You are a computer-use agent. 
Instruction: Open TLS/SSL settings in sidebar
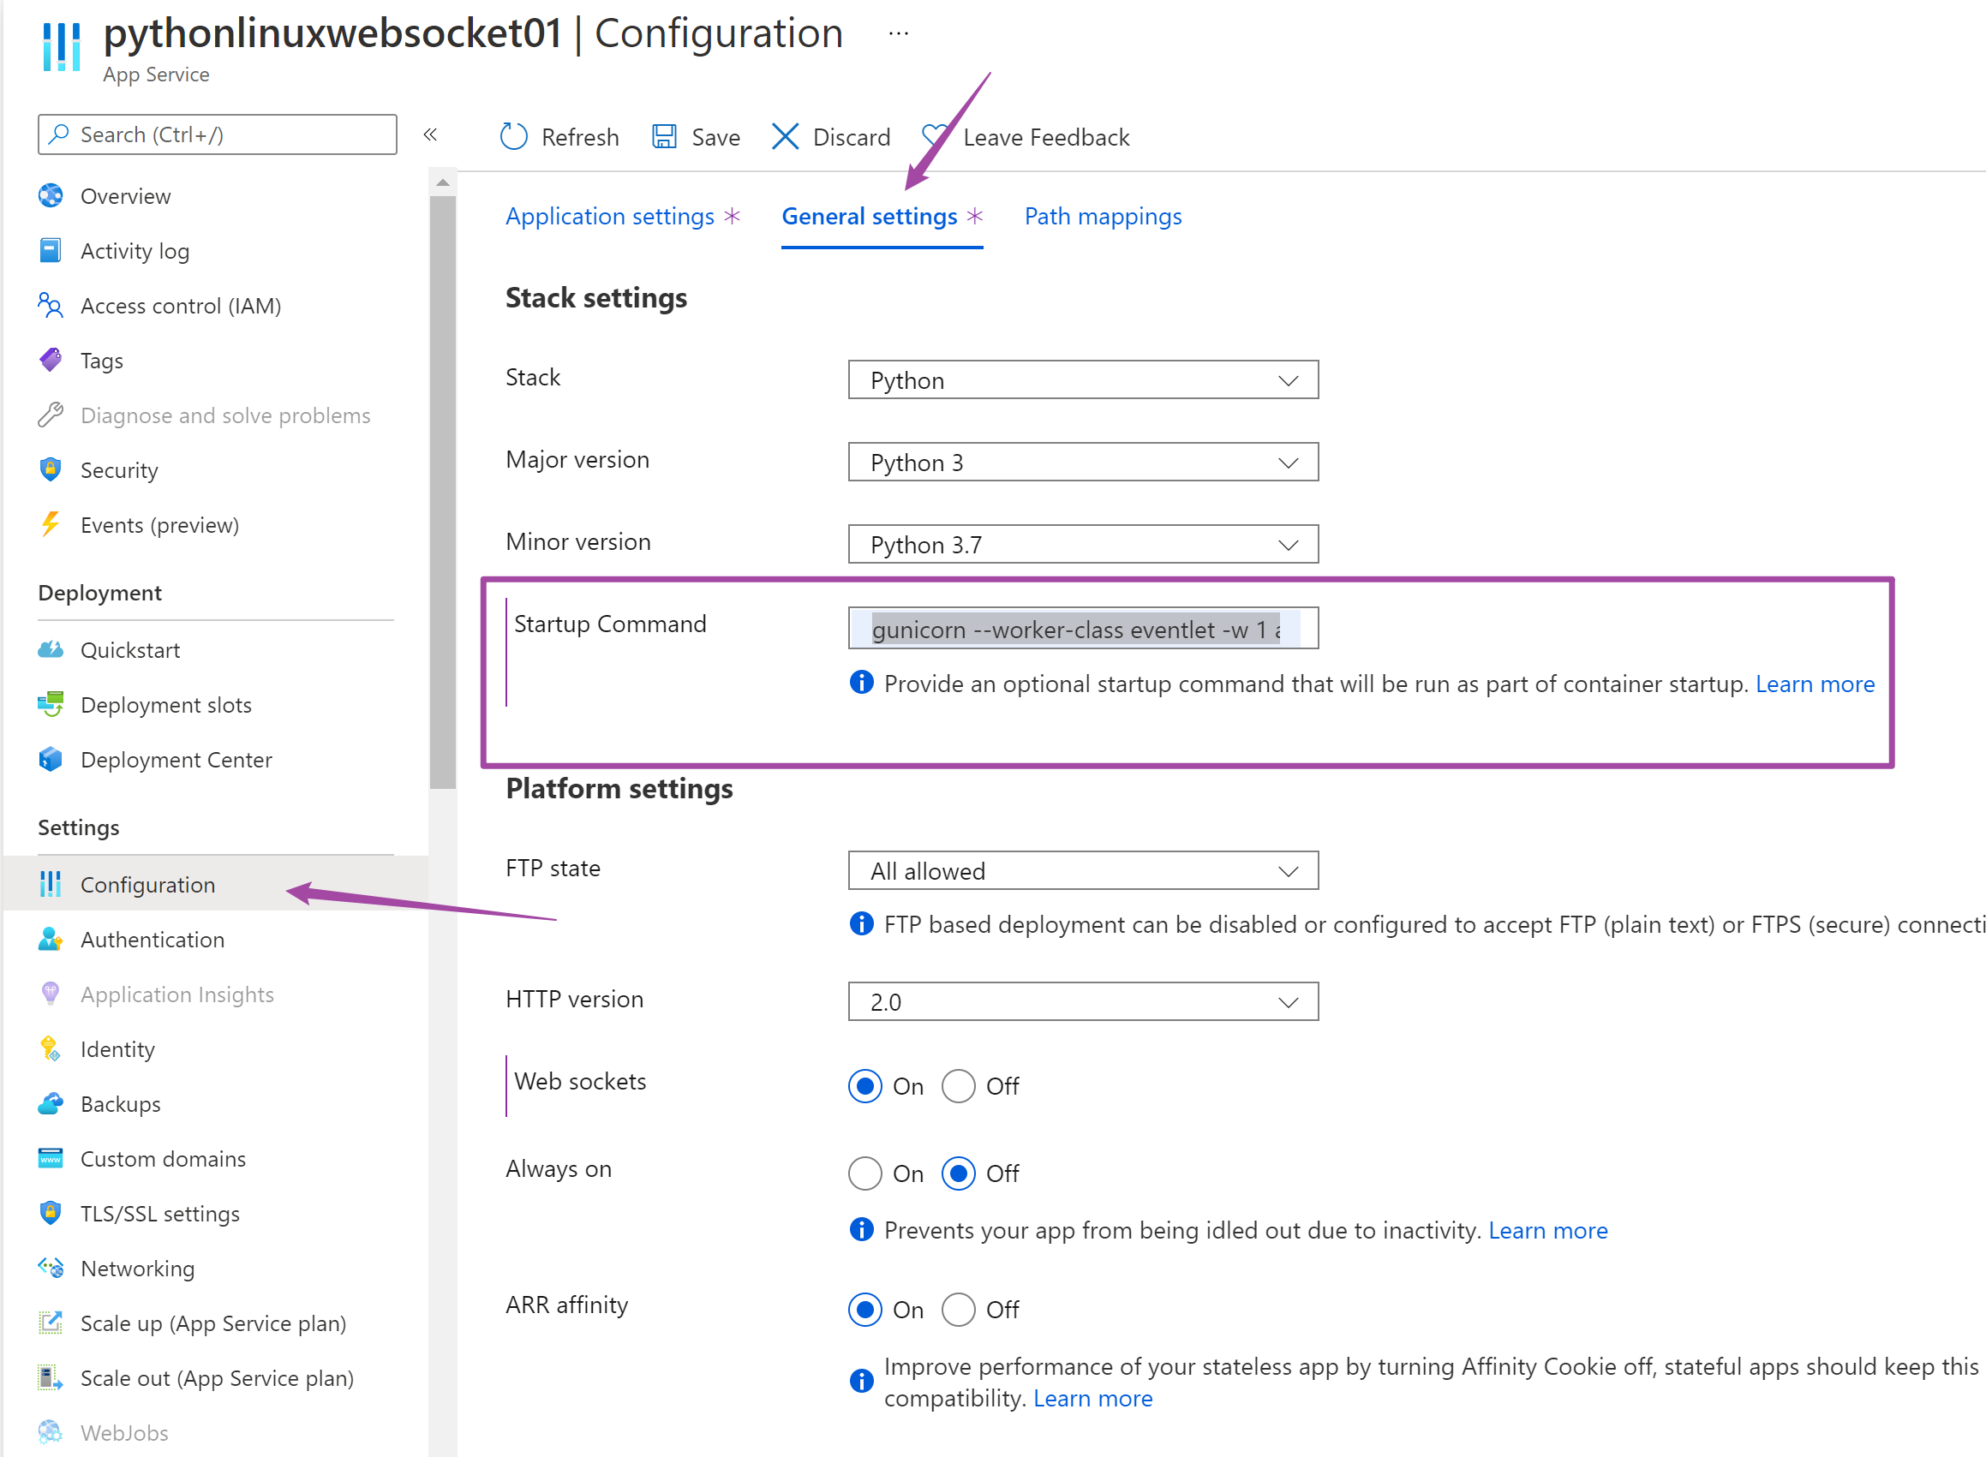coord(159,1214)
